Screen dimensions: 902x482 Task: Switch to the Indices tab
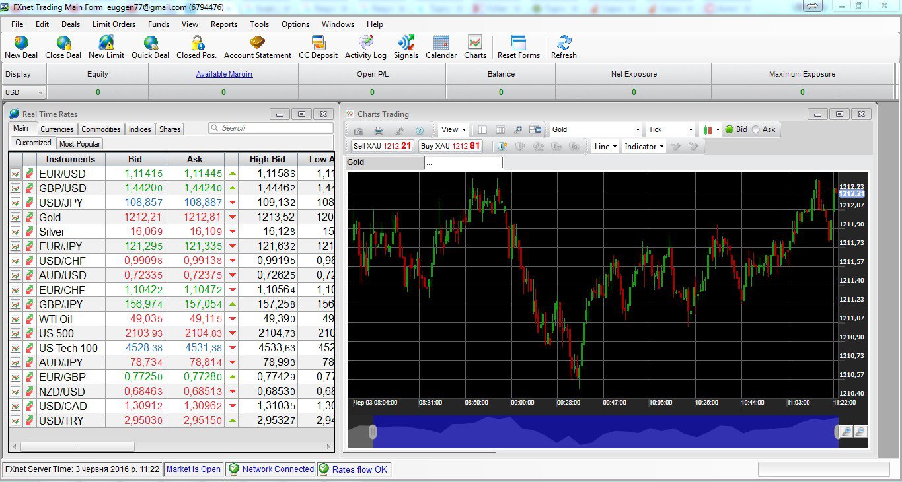[x=139, y=129]
